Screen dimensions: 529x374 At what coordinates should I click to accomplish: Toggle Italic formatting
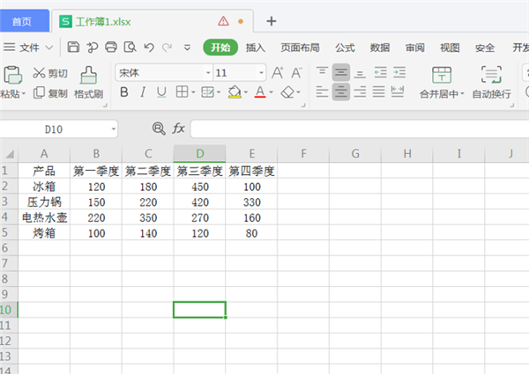tap(143, 92)
